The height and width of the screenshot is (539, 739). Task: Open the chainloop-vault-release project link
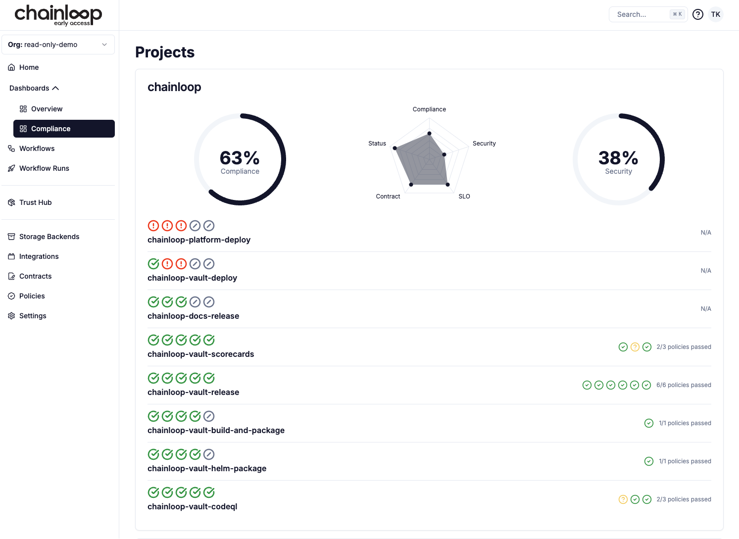coord(193,392)
